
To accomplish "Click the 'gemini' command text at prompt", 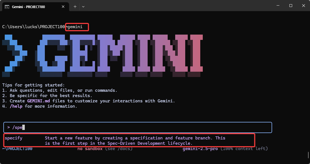I will tap(75, 27).
